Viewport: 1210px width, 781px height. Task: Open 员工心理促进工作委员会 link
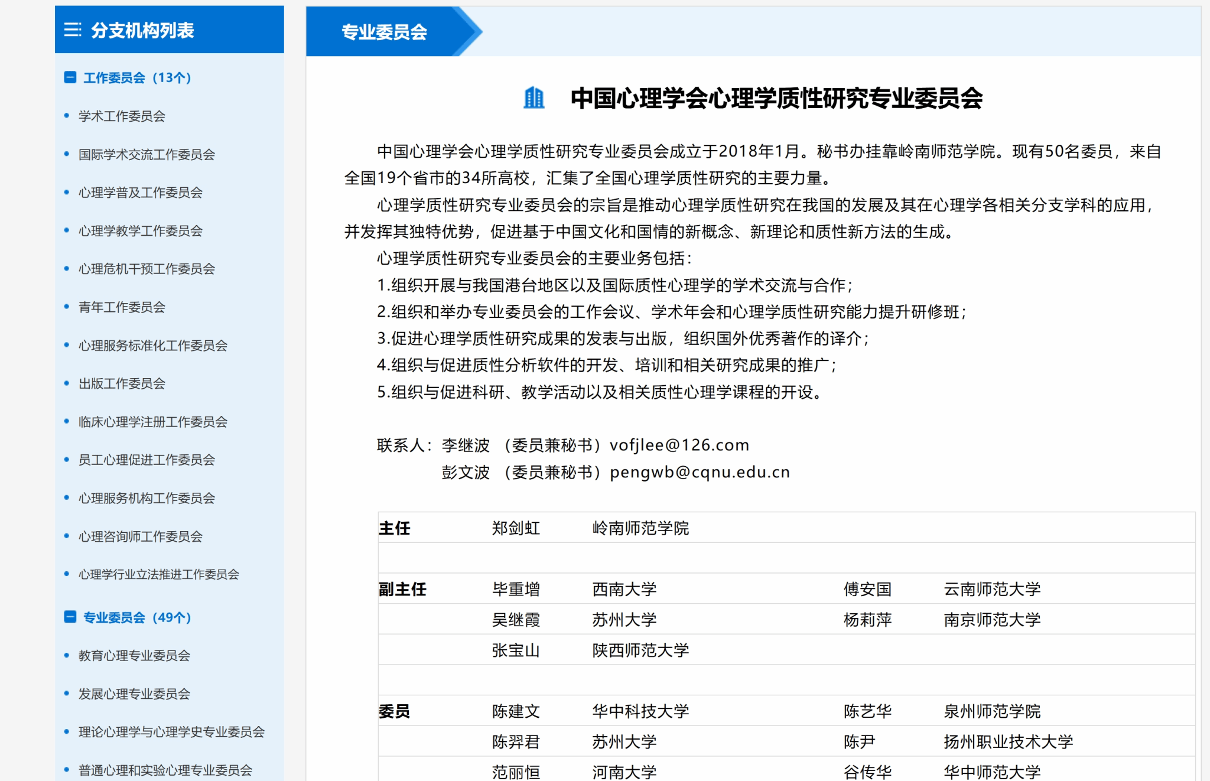[x=147, y=460]
